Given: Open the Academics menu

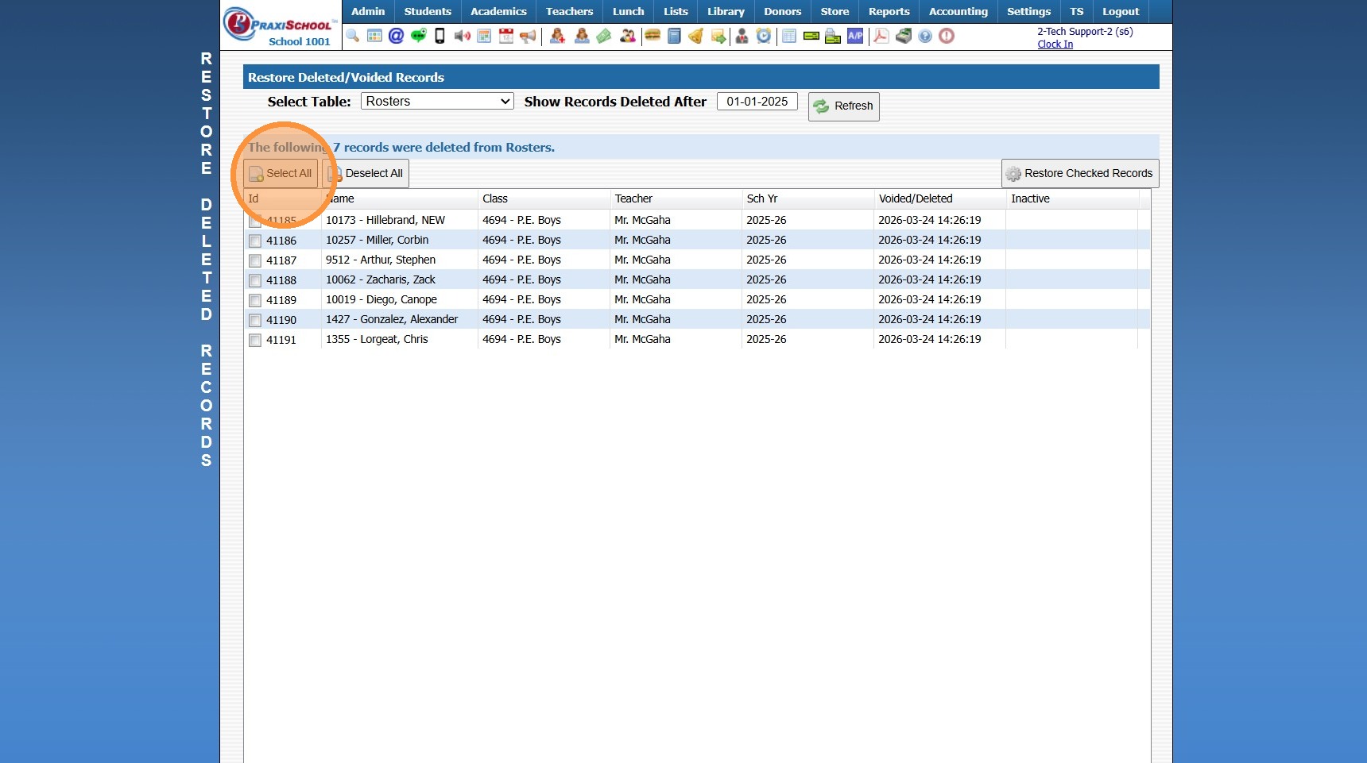Looking at the screenshot, I should 498,11.
